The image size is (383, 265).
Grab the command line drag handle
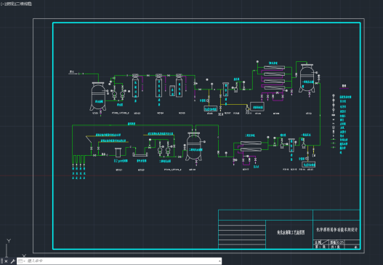pos(1,261)
